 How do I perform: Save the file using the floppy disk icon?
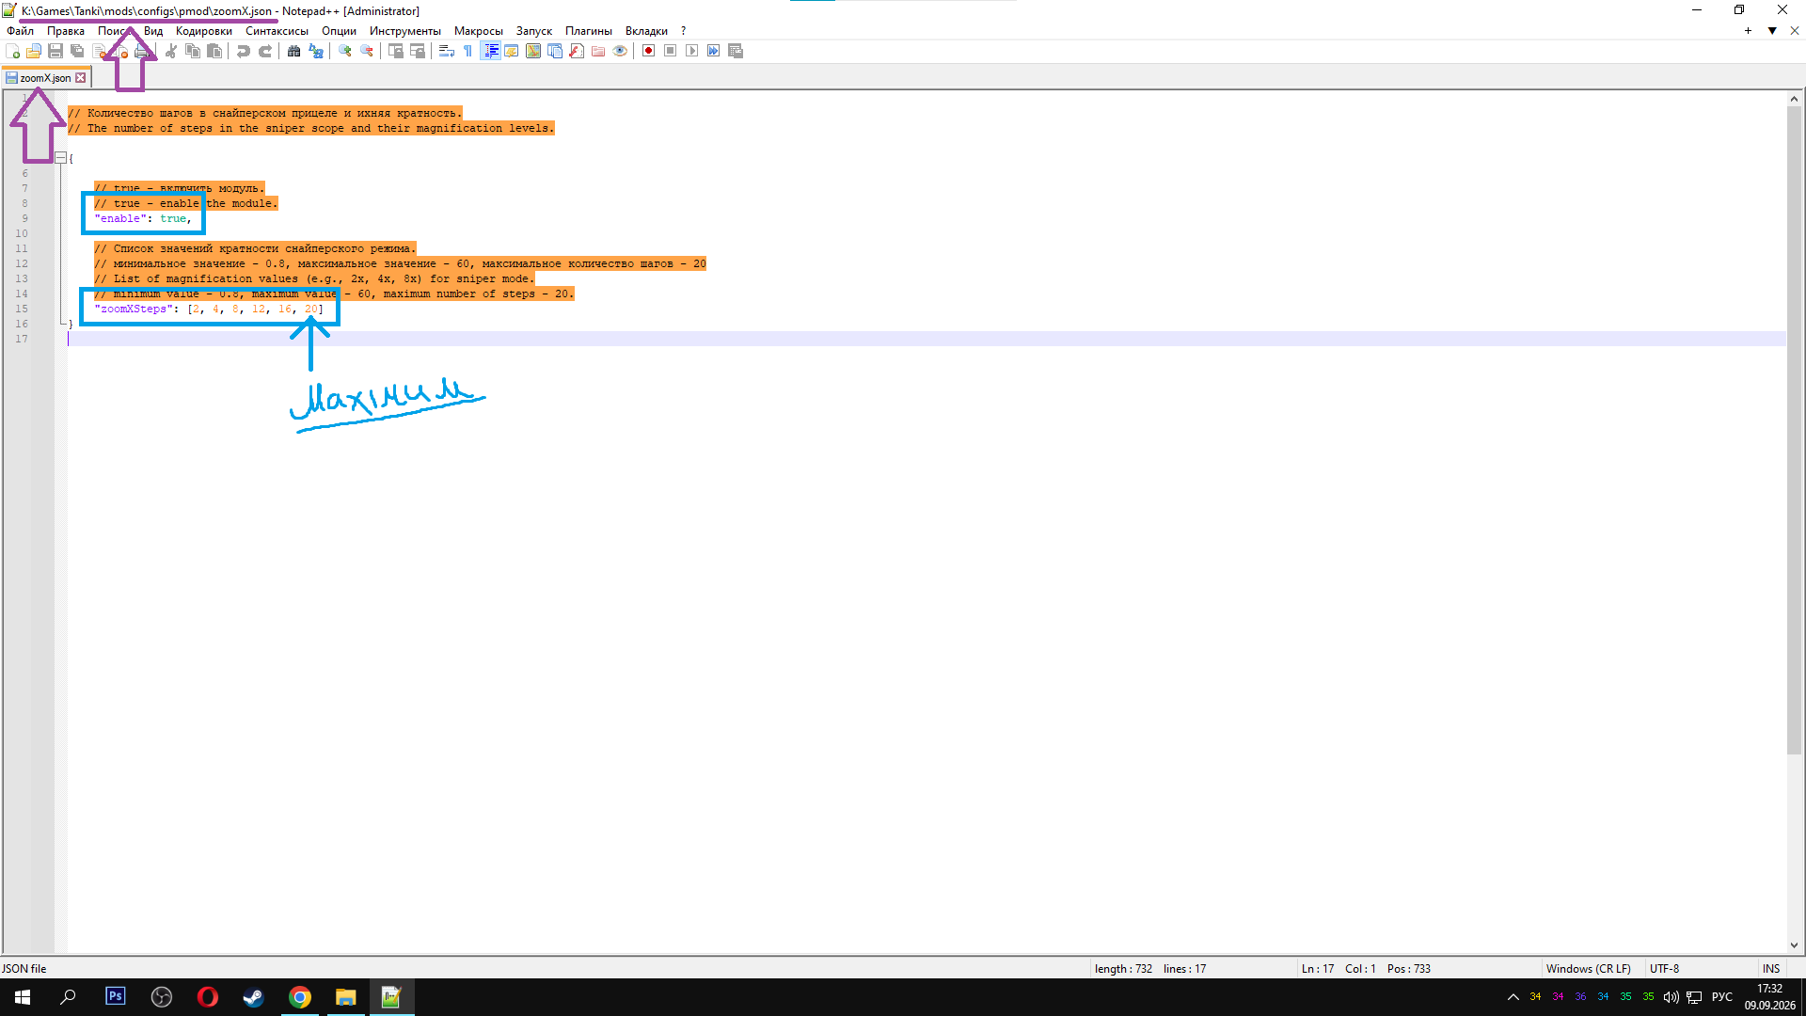(55, 51)
